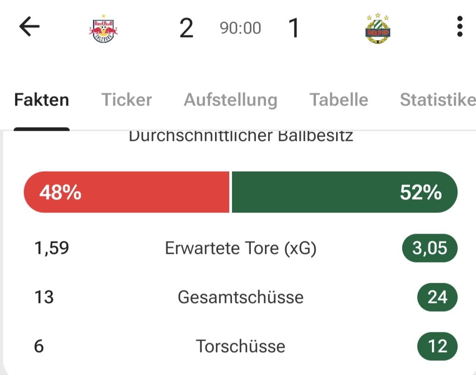Click the Erwartete Tore (xG) label
Image resolution: width=476 pixels, height=375 pixels.
(240, 248)
